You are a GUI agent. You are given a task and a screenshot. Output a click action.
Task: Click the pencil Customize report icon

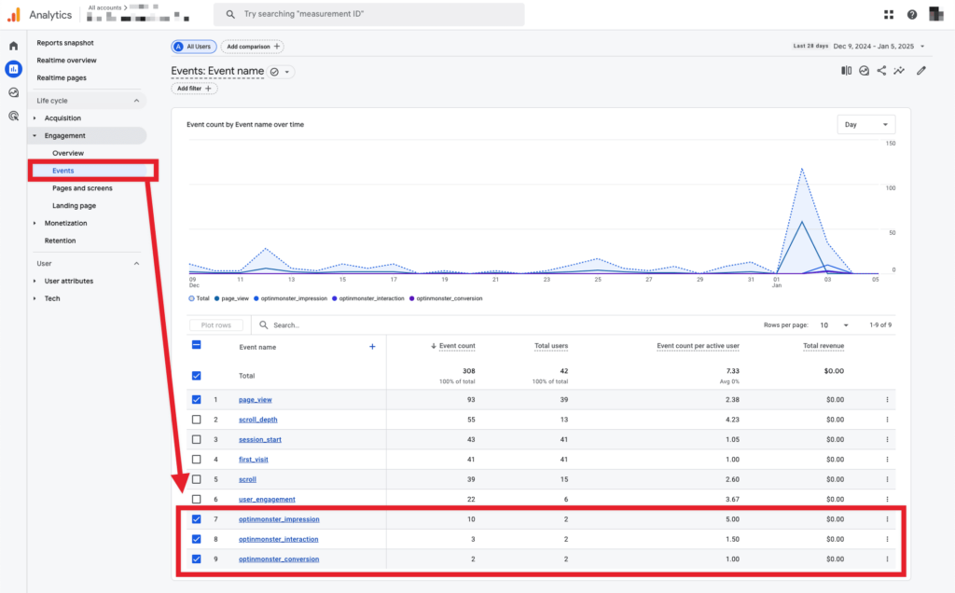[x=921, y=71]
